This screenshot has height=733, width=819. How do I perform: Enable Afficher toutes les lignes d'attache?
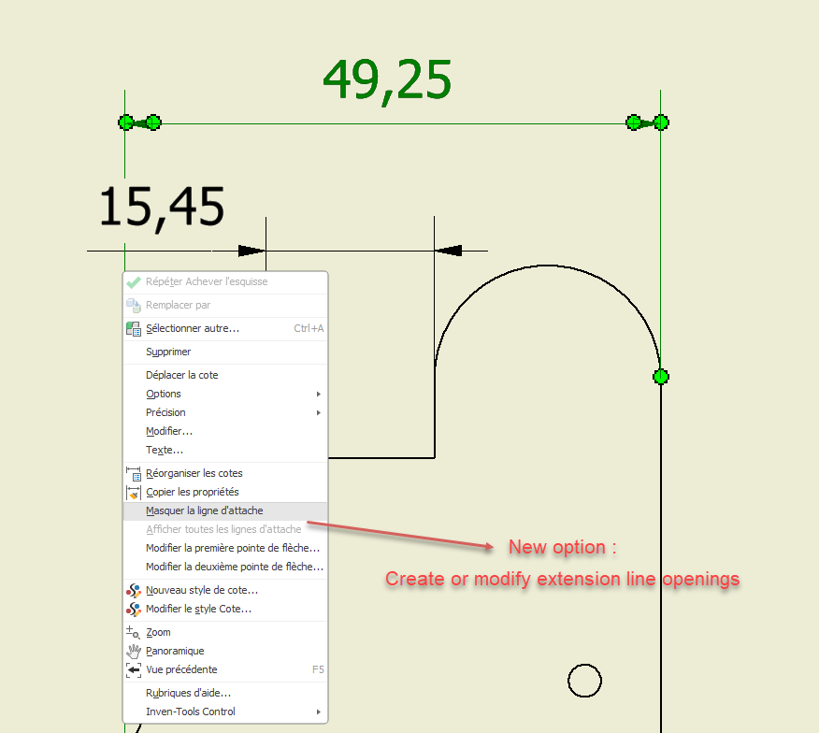(223, 529)
